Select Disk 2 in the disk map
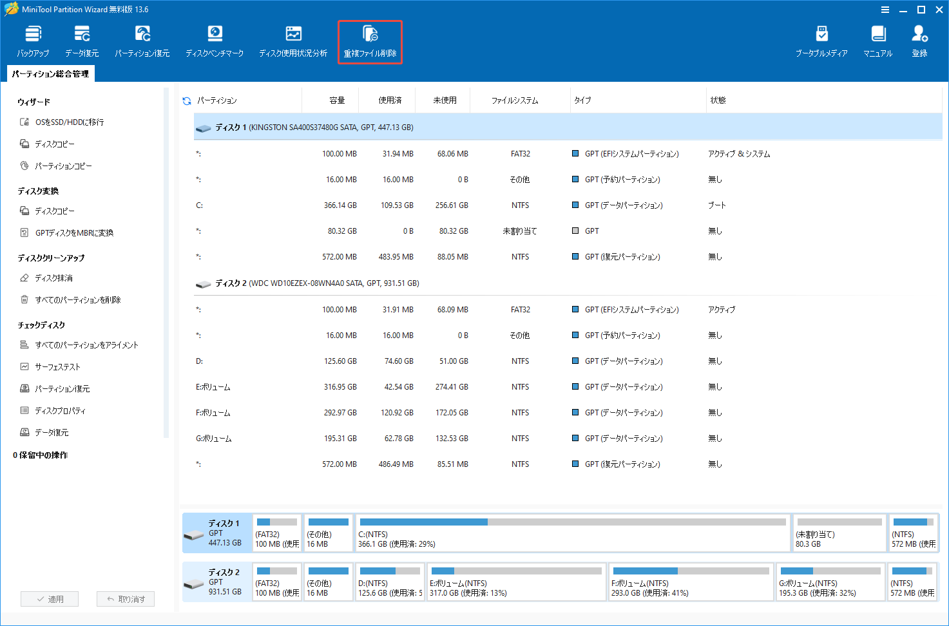Viewport: 949px width, 626px height. [217, 582]
